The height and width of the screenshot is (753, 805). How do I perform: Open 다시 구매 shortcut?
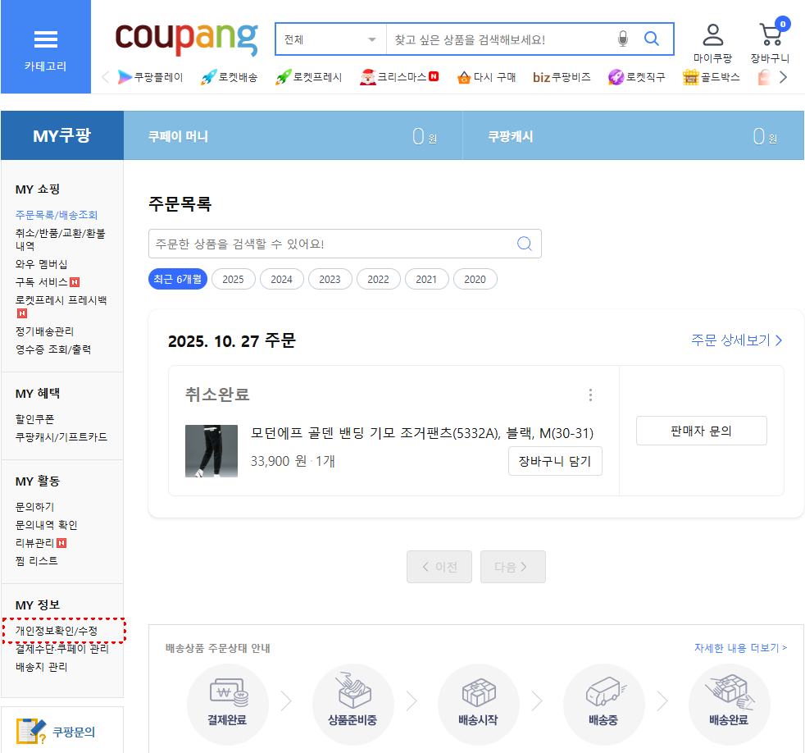coord(486,77)
